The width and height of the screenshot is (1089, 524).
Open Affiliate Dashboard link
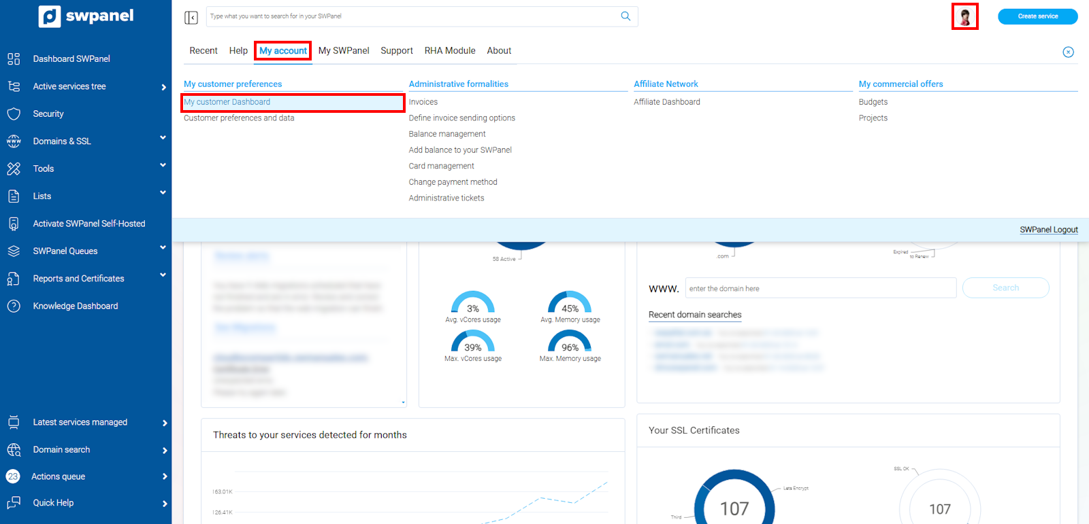[x=666, y=102]
